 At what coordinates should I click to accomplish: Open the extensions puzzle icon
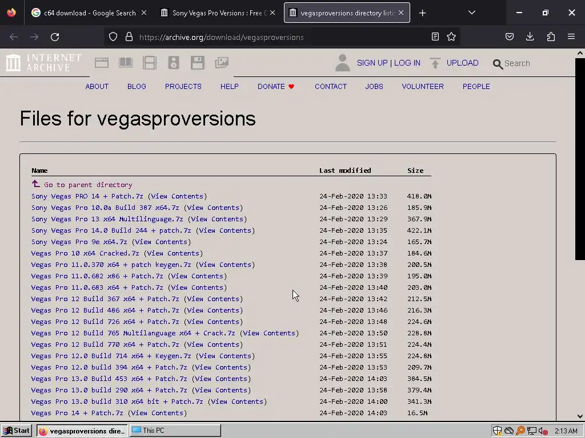[551, 37]
